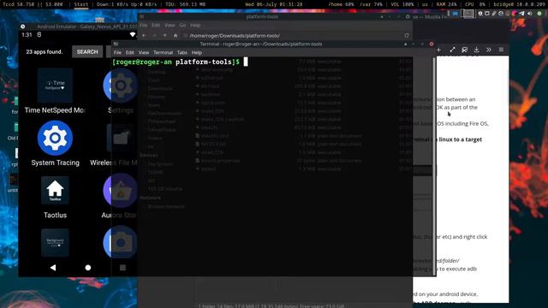Go to home folder in file manager
Screen dimensions: 548x308
(176, 36)
